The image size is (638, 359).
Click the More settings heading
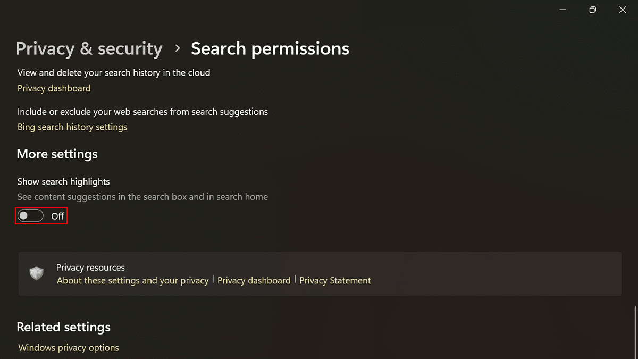57,154
